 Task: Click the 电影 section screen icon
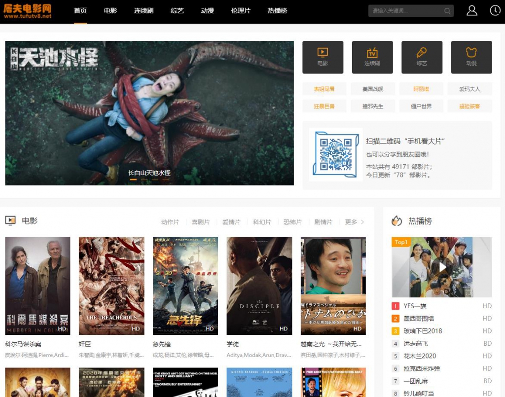[10, 220]
